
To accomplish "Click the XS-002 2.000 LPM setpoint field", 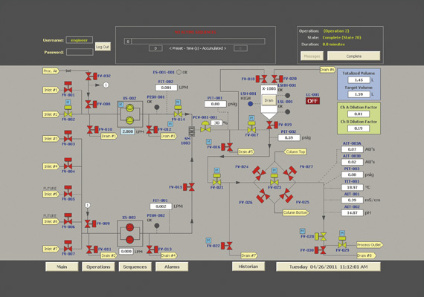I will point(127,131).
